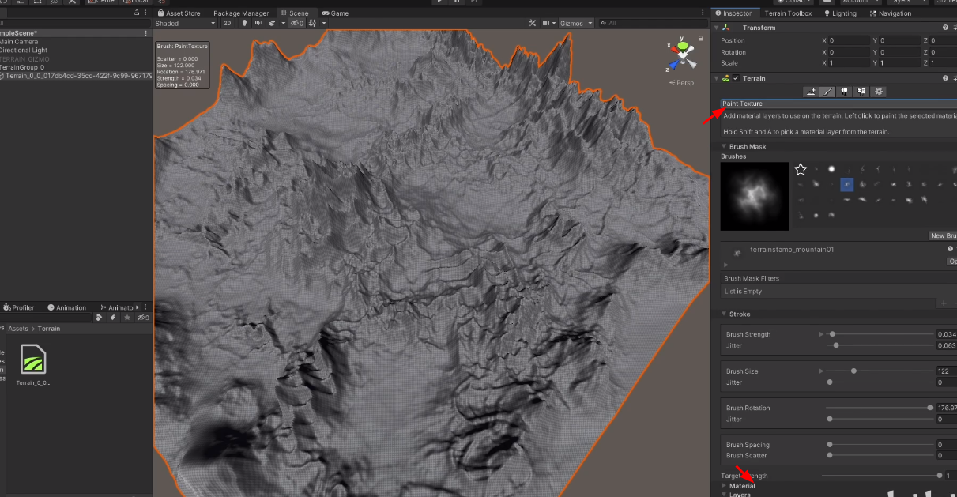The image size is (957, 497).
Task: Click the Terrain_0_0 asset icon
Action: pyautogui.click(x=33, y=359)
